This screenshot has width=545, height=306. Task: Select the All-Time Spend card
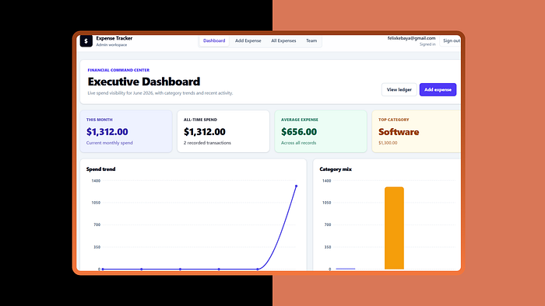[x=223, y=131]
